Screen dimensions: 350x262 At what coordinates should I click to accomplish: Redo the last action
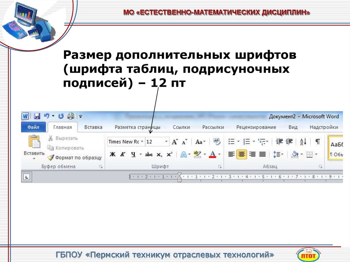coord(61,116)
